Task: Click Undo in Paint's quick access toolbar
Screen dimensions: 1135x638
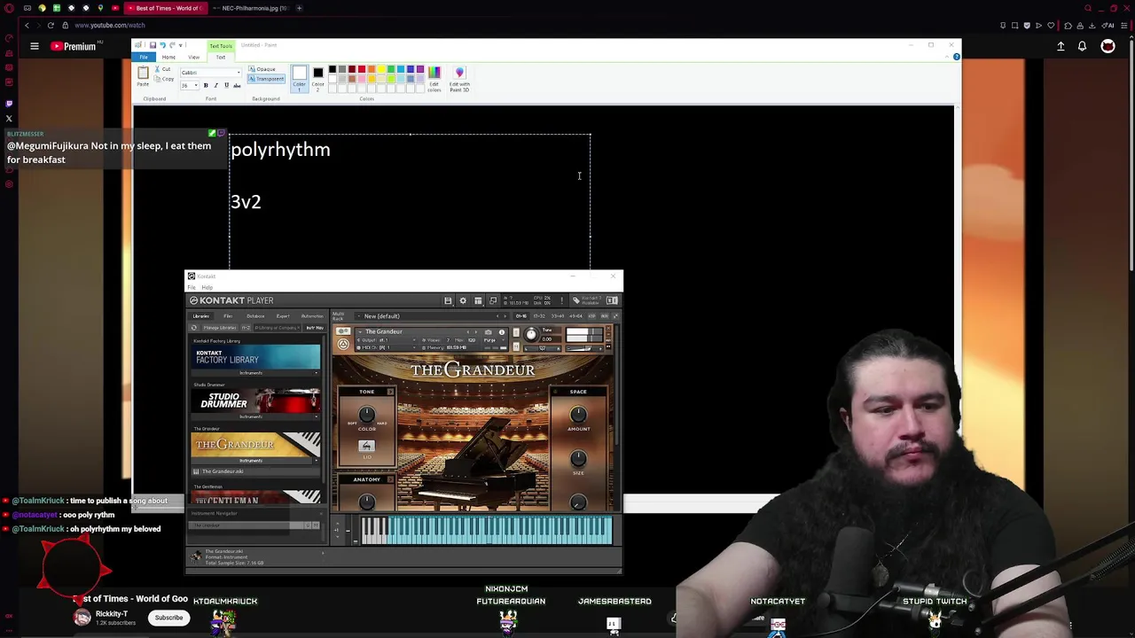Action: [162, 45]
